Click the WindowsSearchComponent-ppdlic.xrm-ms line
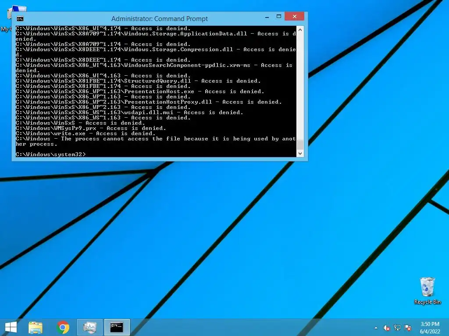The height and width of the screenshot is (336, 449). pos(154,68)
